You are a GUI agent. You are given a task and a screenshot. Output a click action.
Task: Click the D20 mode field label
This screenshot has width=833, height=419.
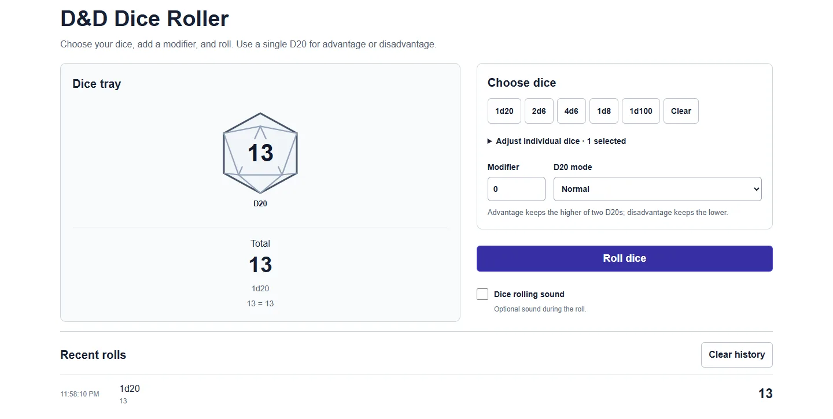coord(573,167)
